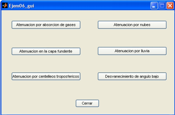Close the Ejem06_gui window
The image size is (175, 115).
click(x=170, y=6)
